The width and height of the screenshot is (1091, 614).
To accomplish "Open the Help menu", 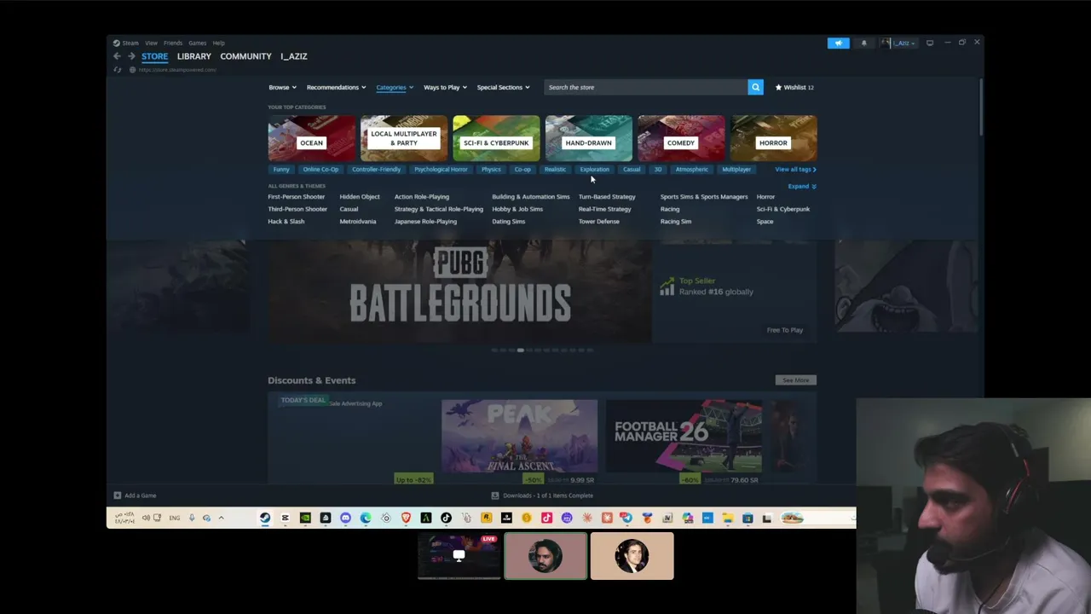I will (219, 43).
